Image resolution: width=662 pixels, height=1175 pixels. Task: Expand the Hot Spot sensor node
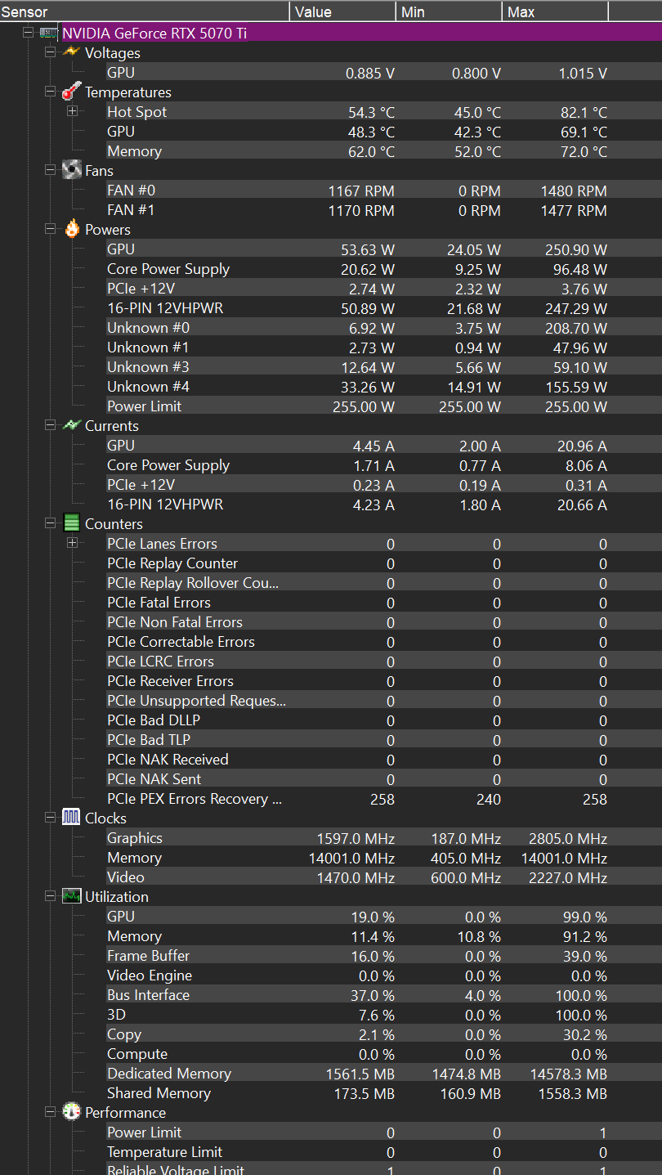tap(72, 111)
